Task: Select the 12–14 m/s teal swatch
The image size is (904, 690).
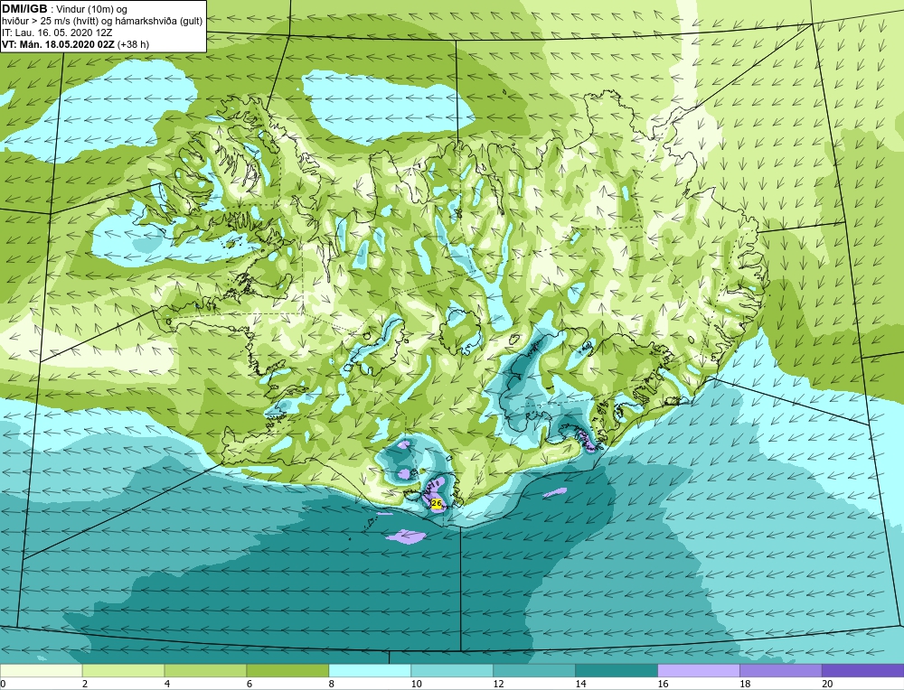Action: 534,670
